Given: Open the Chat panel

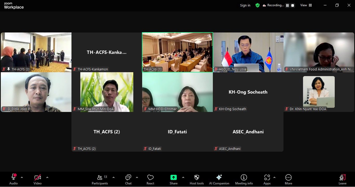Looking at the screenshot, I should tap(128, 179).
